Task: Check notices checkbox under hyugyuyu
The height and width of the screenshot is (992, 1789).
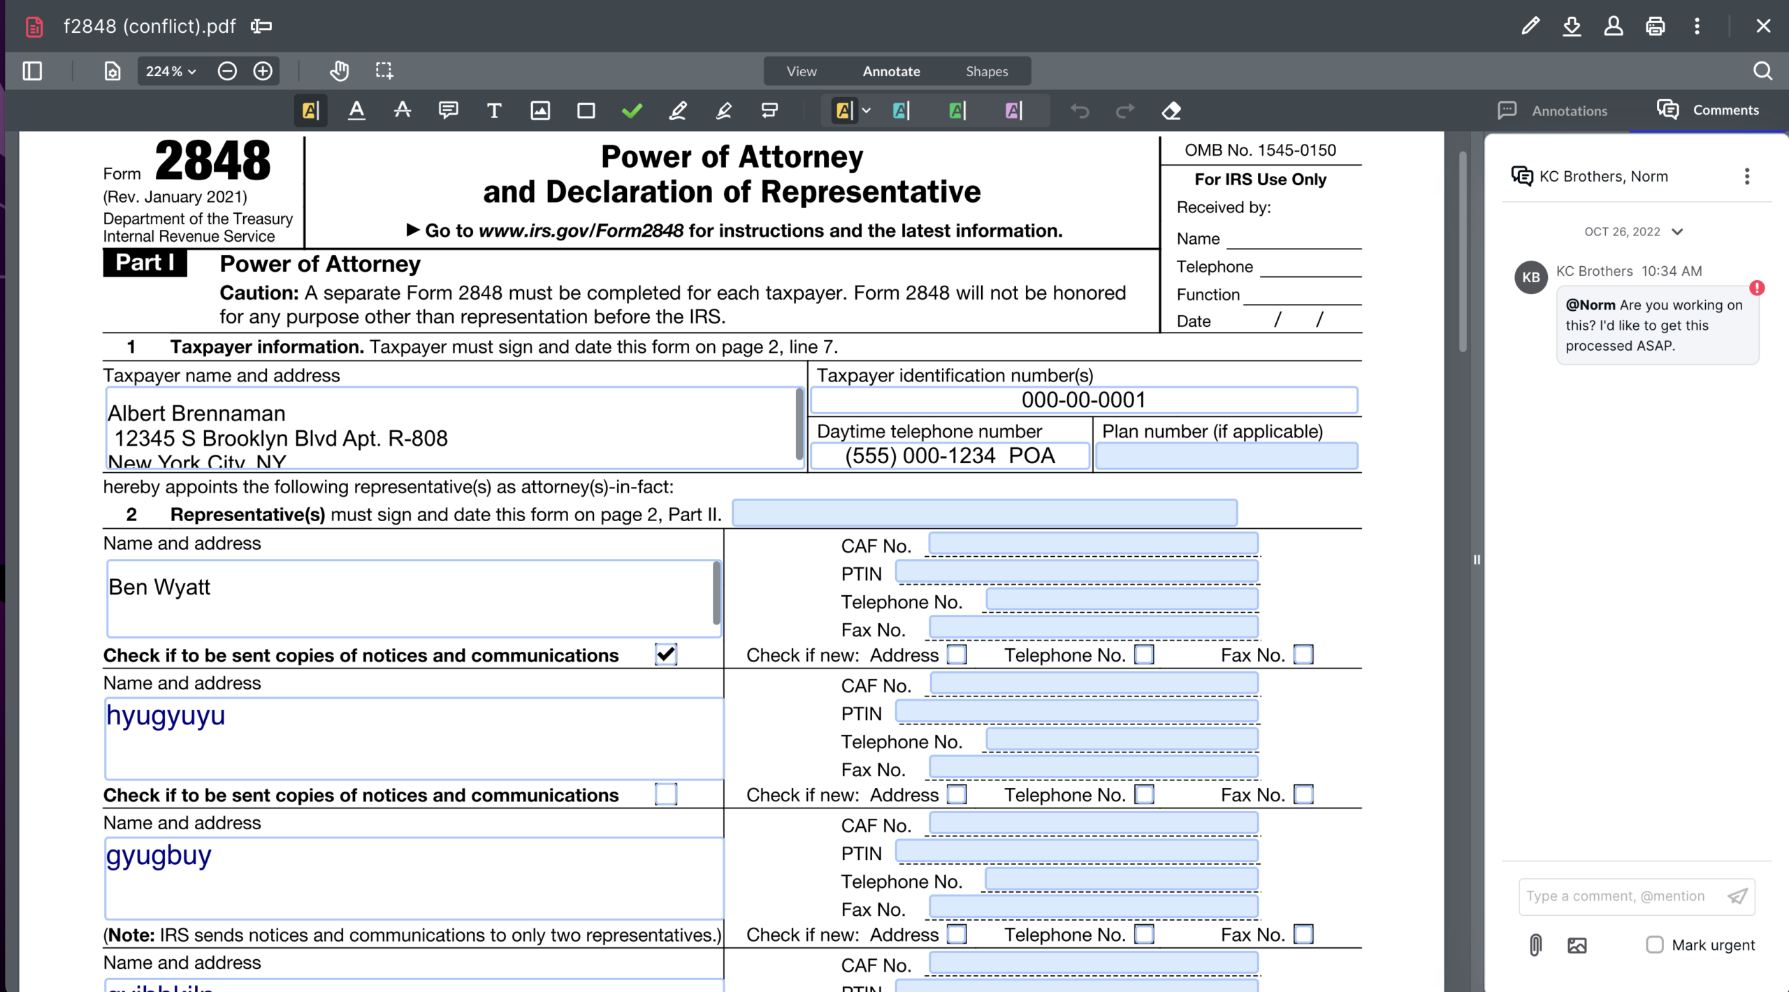Action: (x=665, y=794)
